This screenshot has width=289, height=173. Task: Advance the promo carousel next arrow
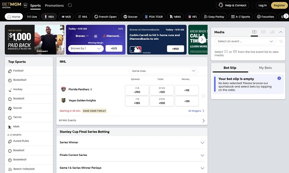click(x=202, y=39)
